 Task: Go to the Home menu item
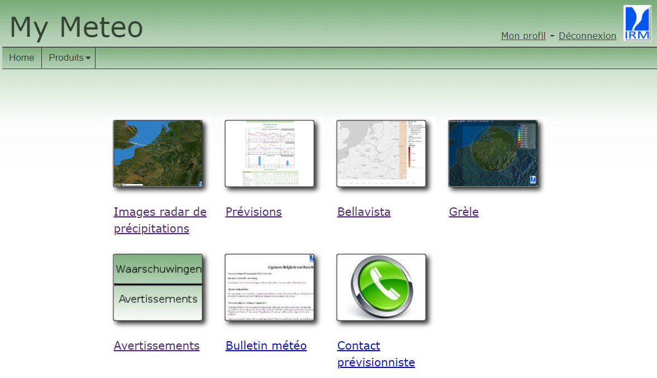tap(22, 58)
